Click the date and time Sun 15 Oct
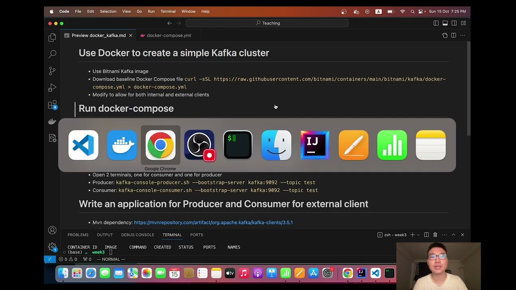Screen dimensions: 516x290 (x=447, y=12)
